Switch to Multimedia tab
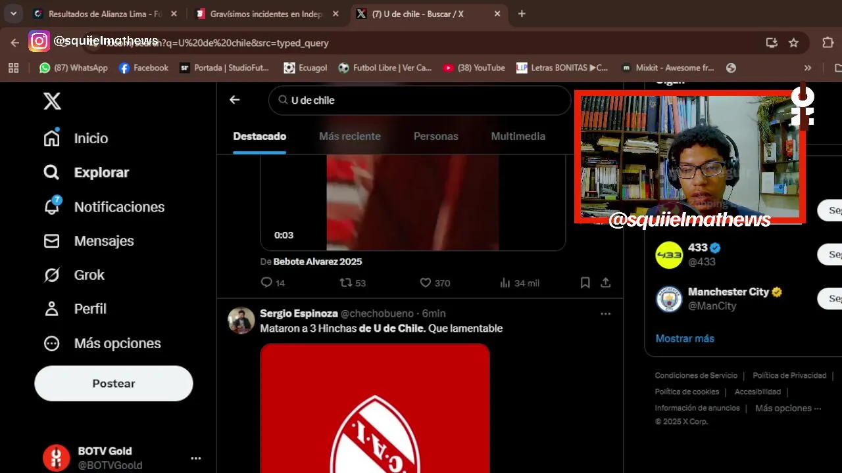The image size is (842, 473). [x=518, y=136]
